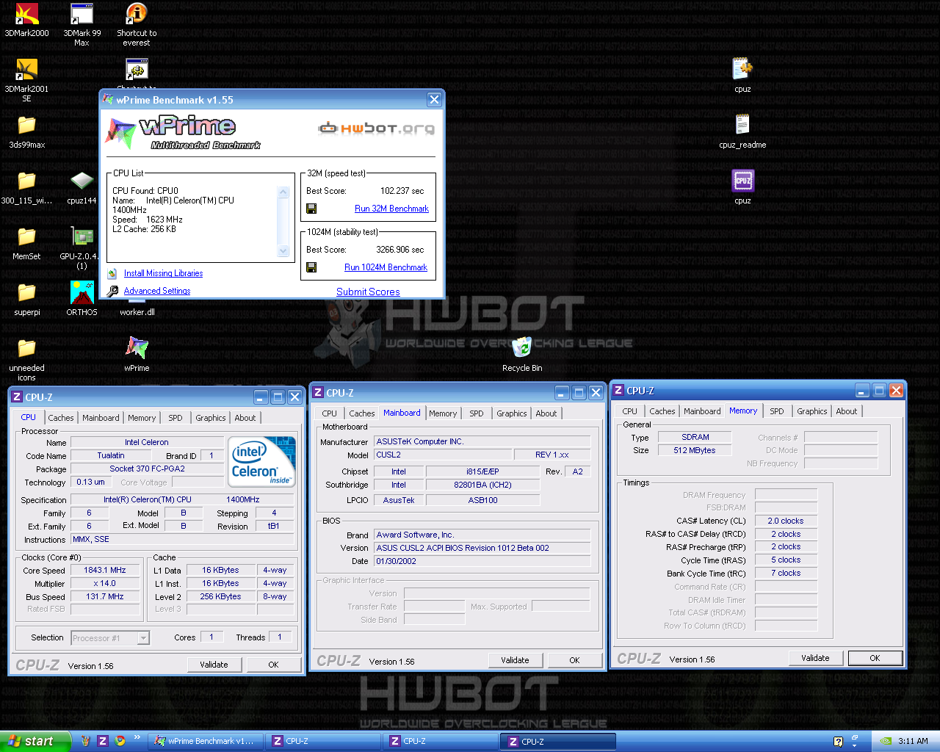Open Memory tab in left CPU-Z window
Image resolution: width=940 pixels, height=752 pixels.
[142, 418]
